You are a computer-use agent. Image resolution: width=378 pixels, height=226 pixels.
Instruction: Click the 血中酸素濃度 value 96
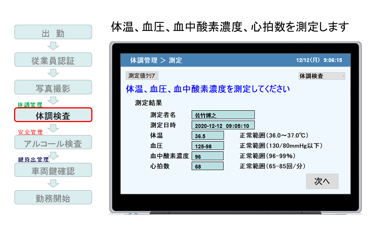click(208, 156)
